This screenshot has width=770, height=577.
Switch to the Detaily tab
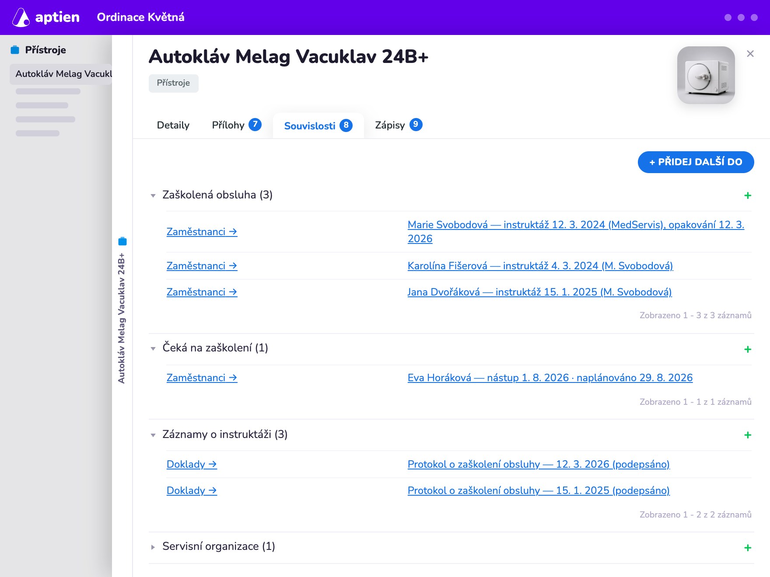pos(173,125)
